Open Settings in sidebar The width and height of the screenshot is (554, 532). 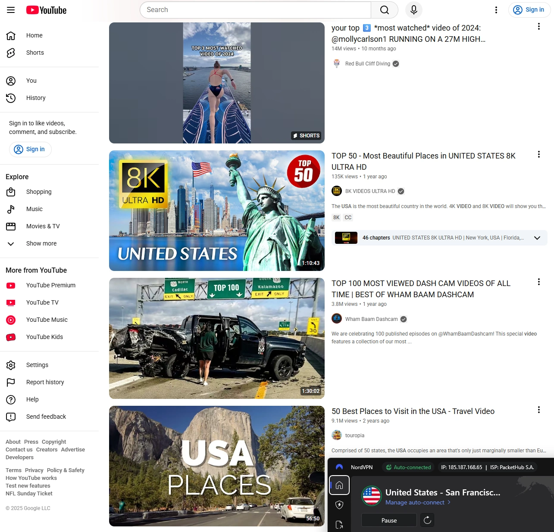[x=49, y=365]
